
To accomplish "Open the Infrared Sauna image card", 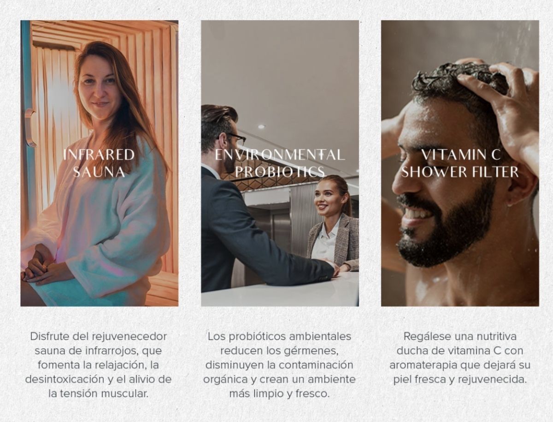I will (99, 163).
